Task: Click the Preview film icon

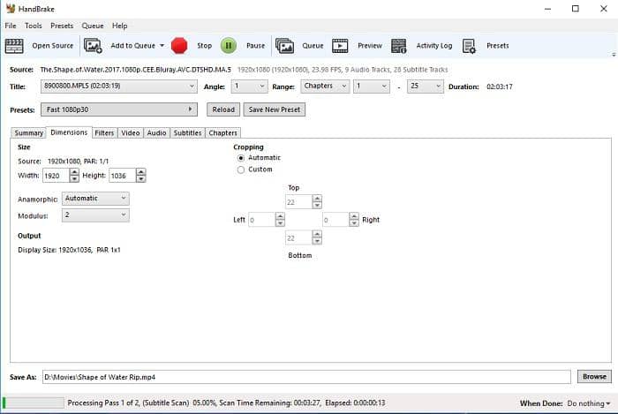Action: 340,46
